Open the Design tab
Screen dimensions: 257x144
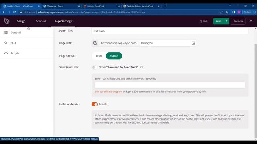pyautogui.click(x=21, y=21)
